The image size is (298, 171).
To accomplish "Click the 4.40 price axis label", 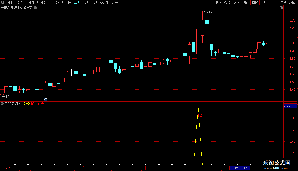I will [x=292, y=90].
